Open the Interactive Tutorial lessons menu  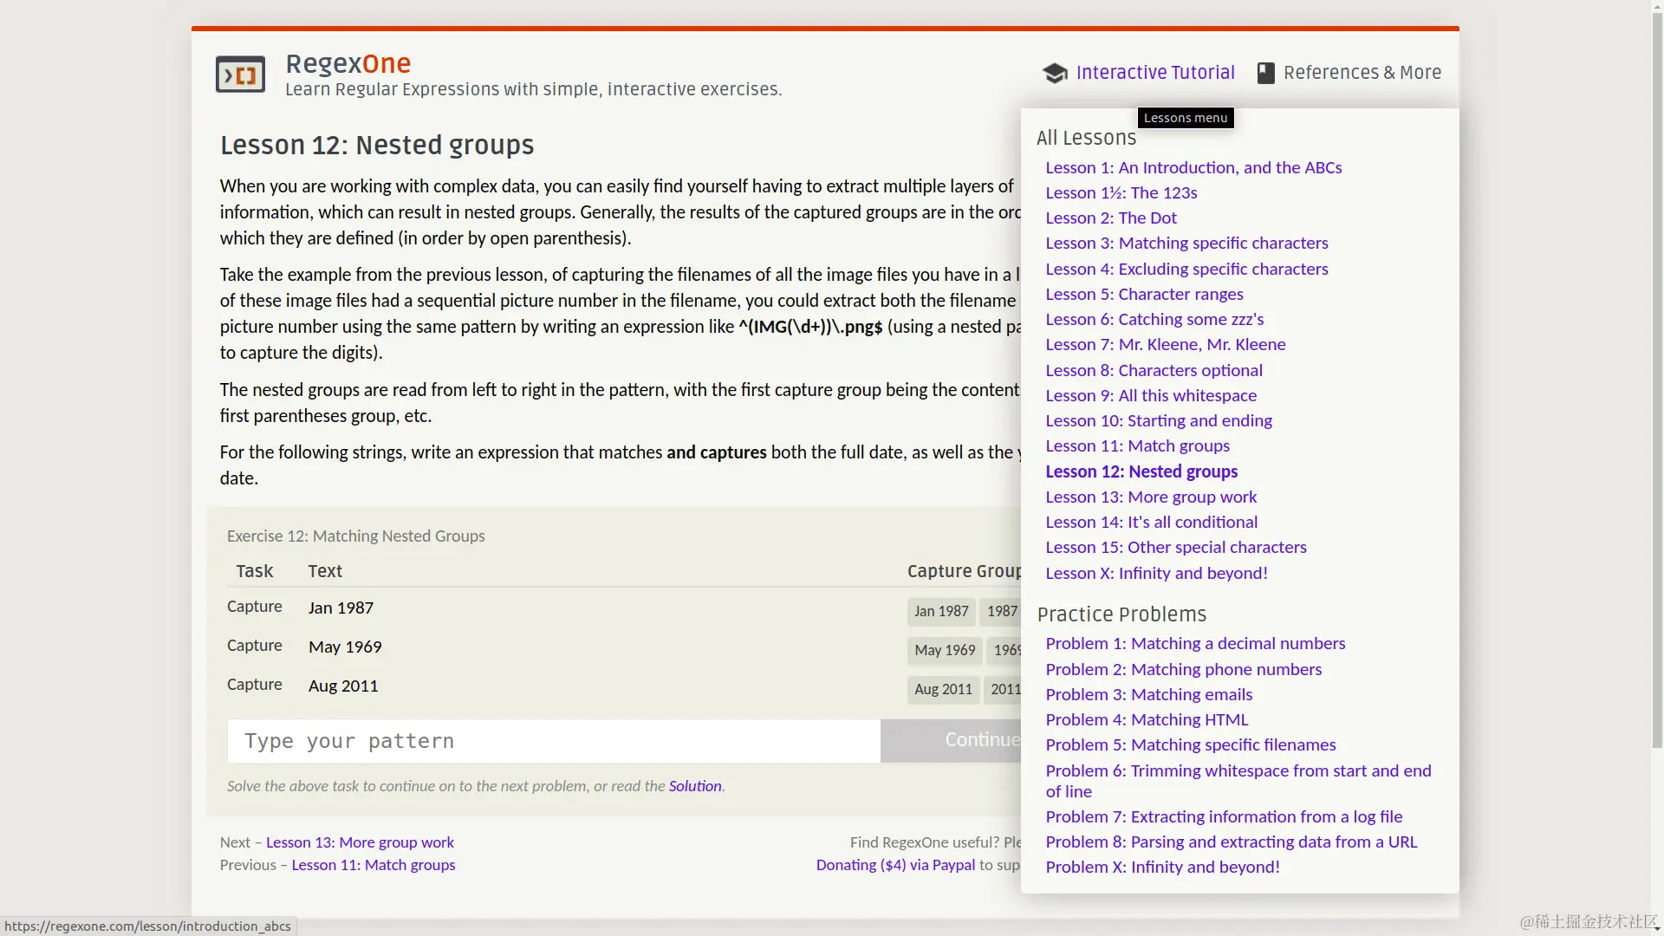click(x=1154, y=73)
